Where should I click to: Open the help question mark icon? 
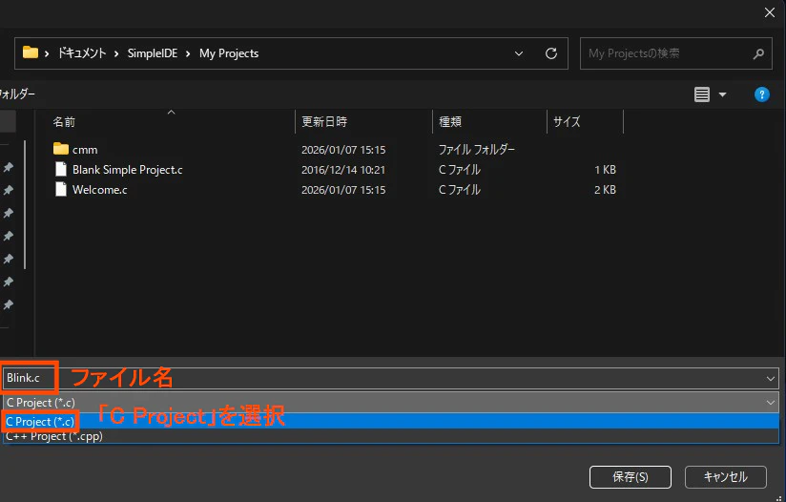click(x=761, y=94)
